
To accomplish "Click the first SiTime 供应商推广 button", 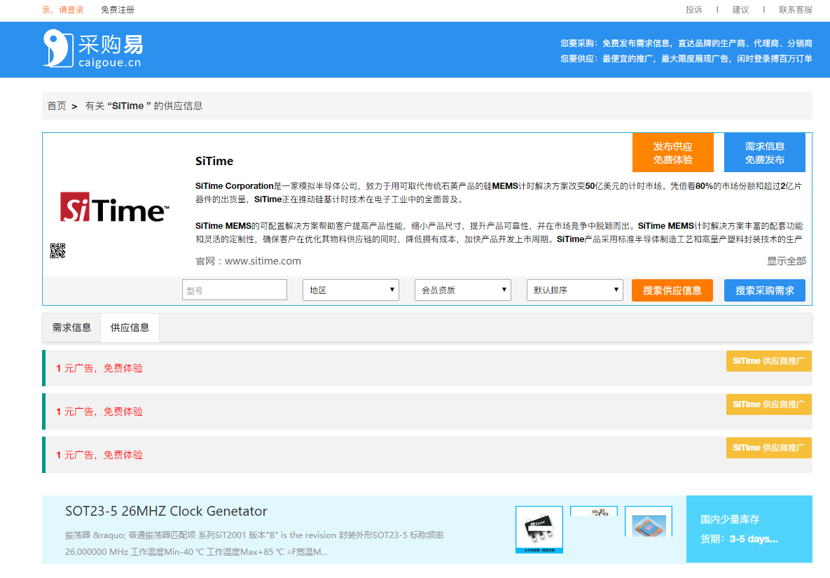I will point(768,361).
